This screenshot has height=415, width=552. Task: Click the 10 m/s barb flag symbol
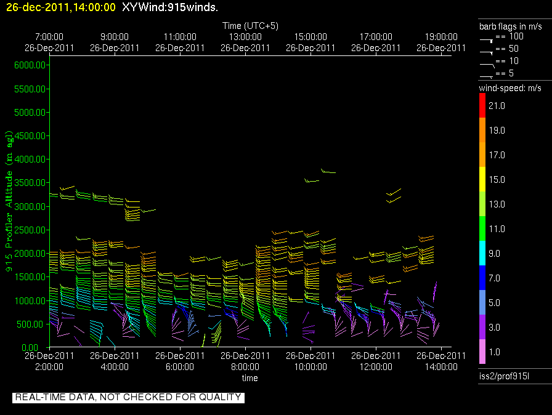487,65
